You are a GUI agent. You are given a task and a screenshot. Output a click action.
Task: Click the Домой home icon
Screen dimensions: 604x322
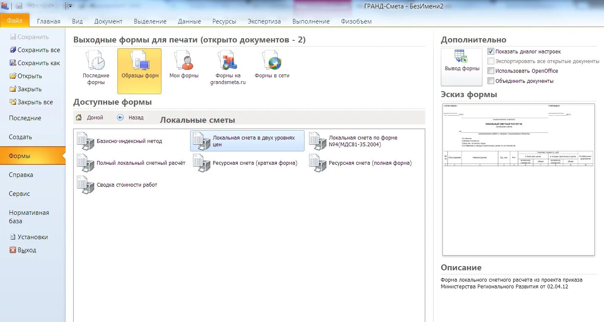coord(79,118)
